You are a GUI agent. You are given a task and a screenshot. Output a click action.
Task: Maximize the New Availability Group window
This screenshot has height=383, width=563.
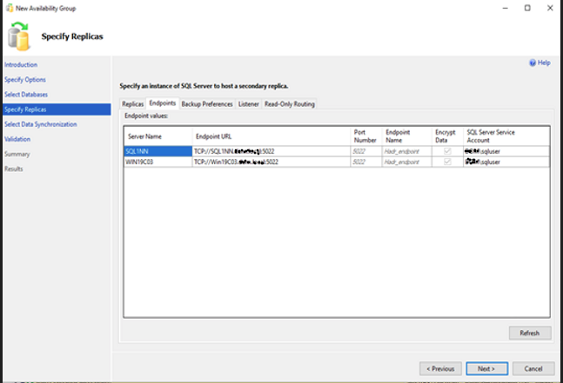527,8
